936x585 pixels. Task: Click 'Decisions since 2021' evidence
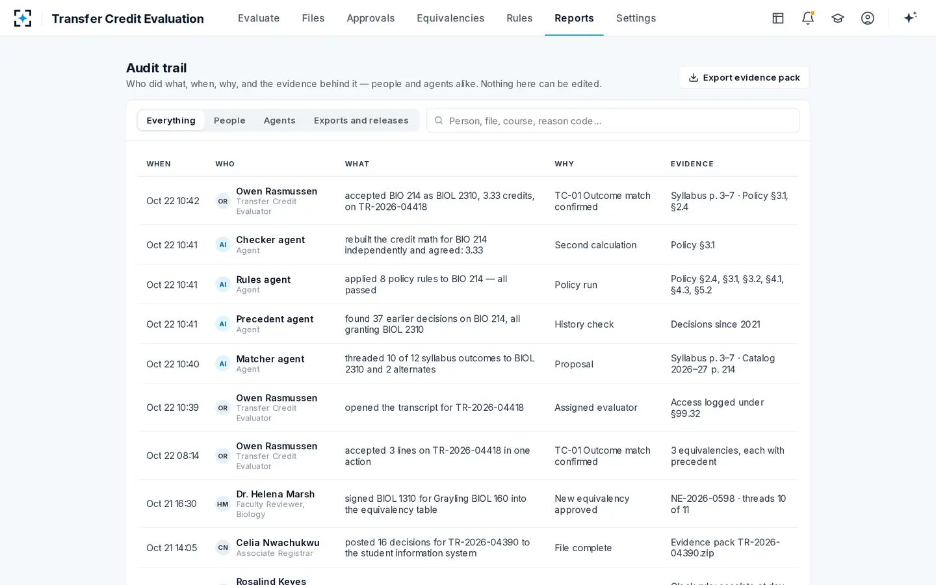click(716, 324)
